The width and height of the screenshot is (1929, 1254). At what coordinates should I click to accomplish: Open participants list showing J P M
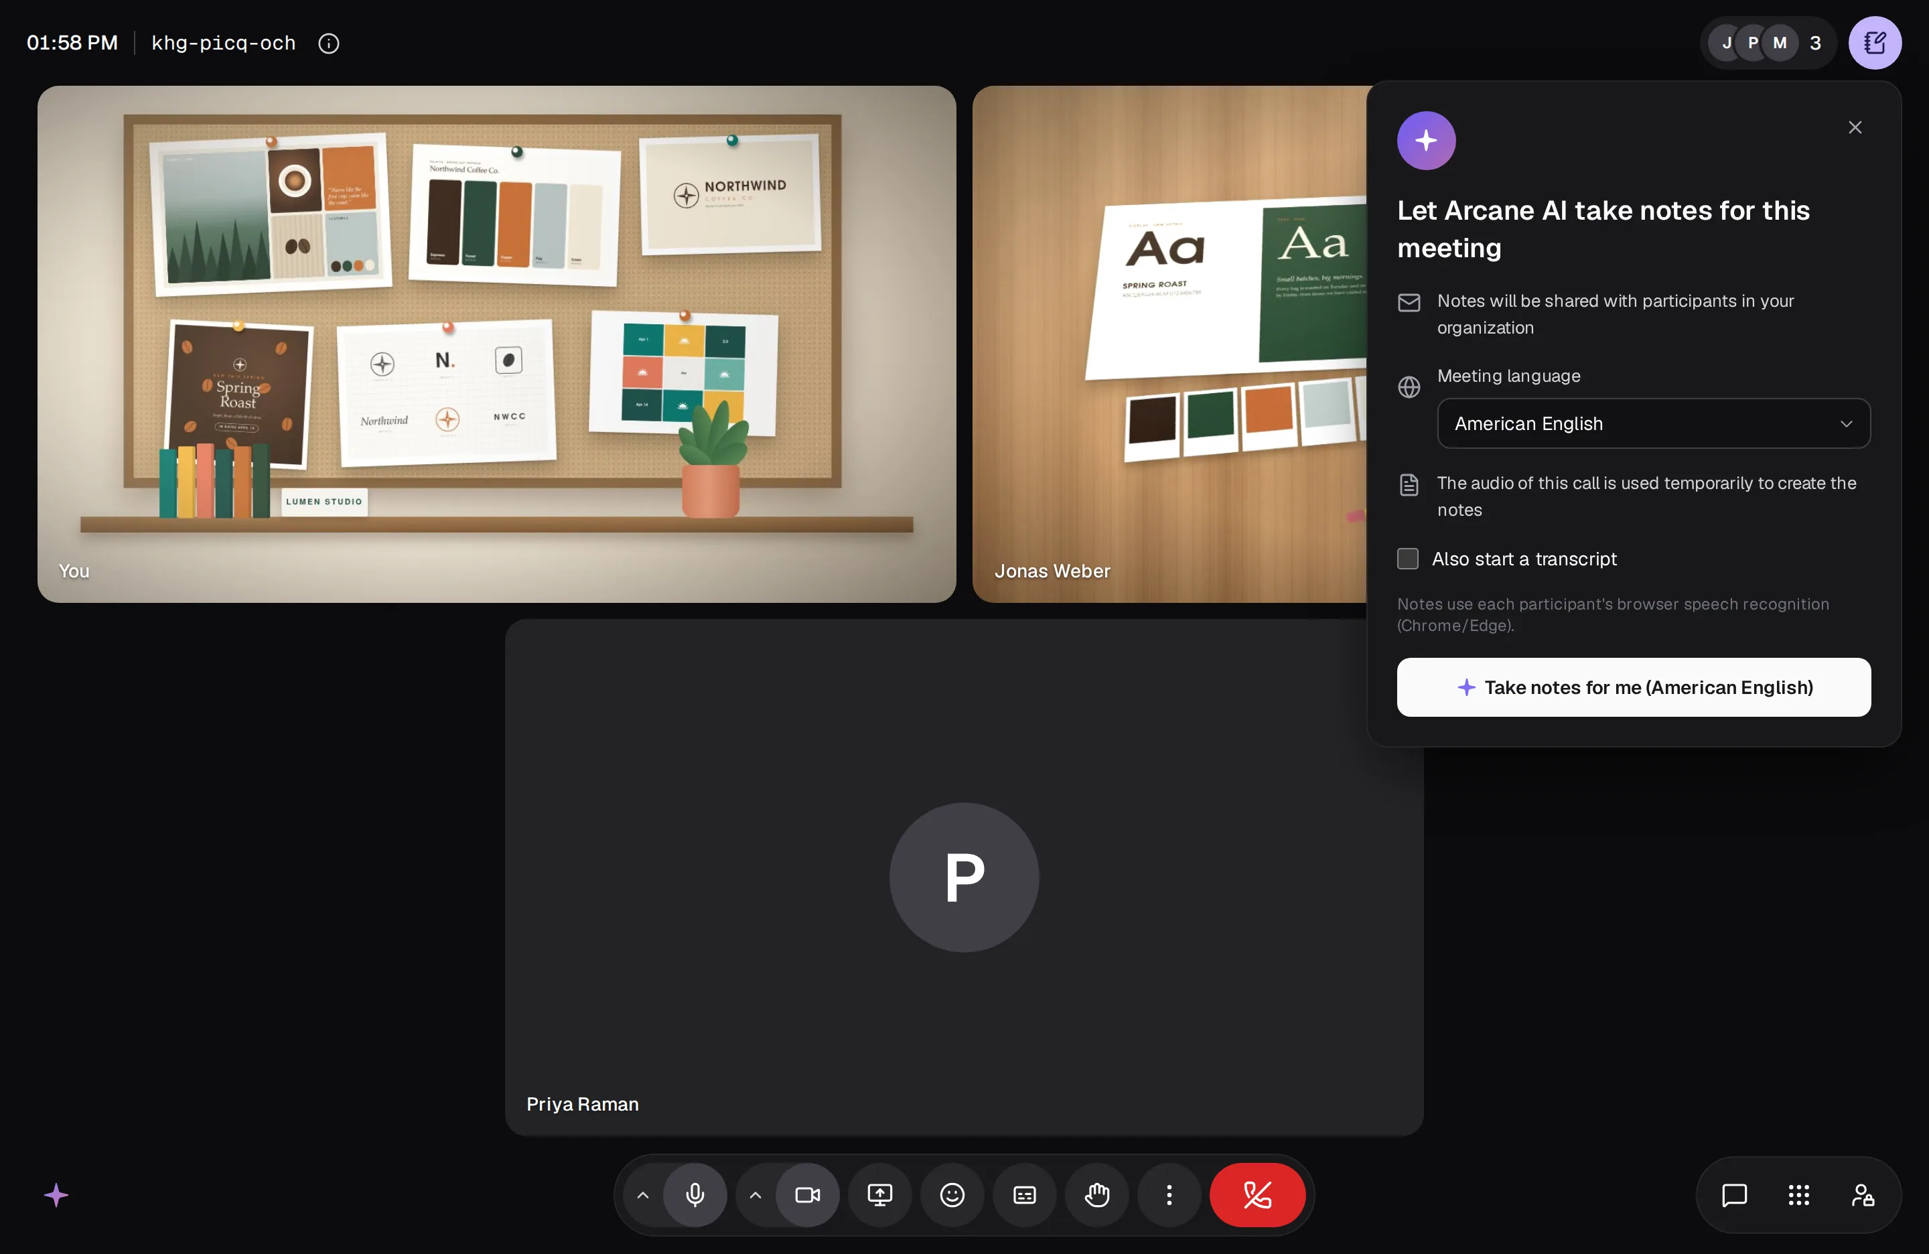click(1767, 43)
